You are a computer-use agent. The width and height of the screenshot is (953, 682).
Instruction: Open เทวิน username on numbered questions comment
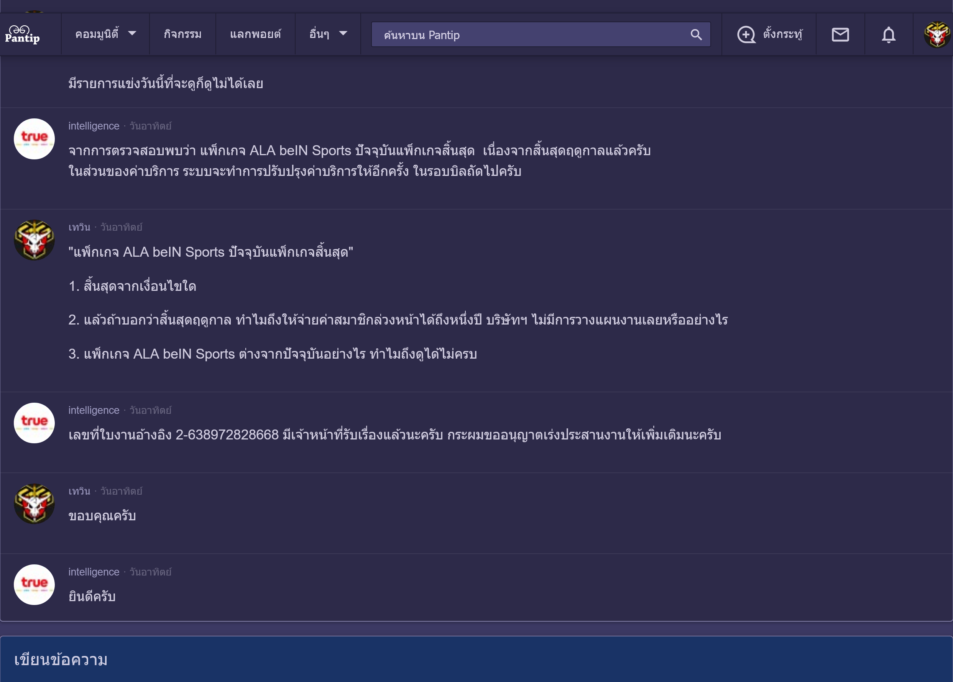(x=79, y=227)
